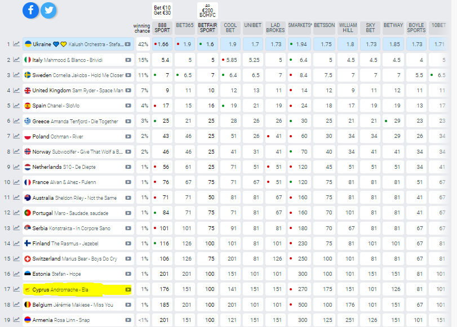Open the Italy Mahmood & Blanco entry

pyautogui.click(x=78, y=60)
